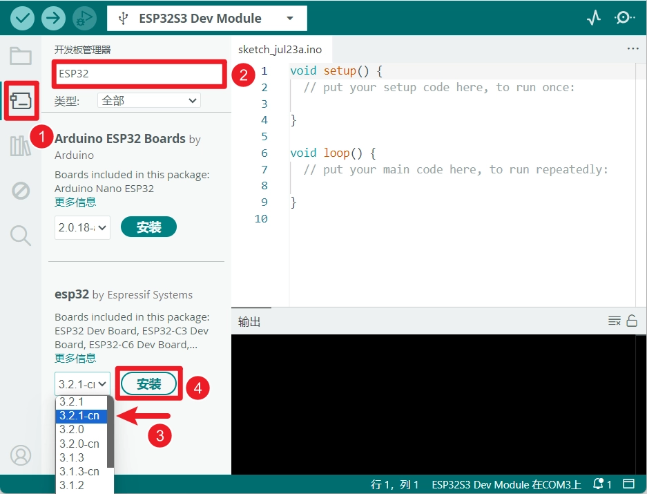
Task: Toggle the output scroll lock icon
Action: (x=632, y=321)
